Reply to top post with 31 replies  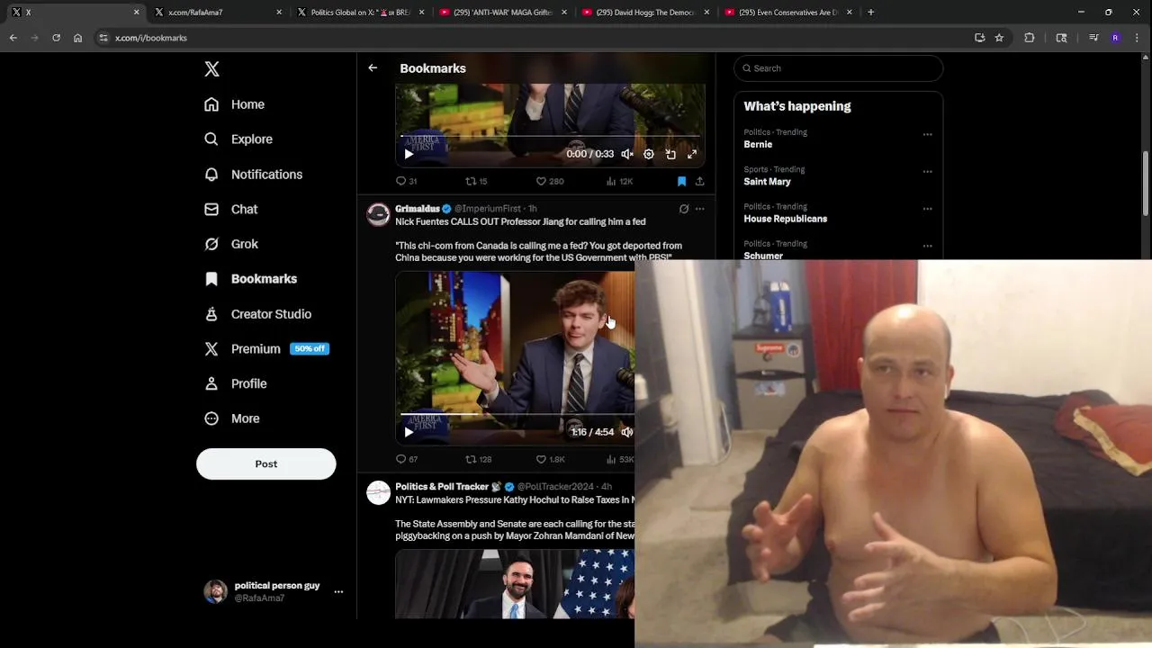coord(407,181)
